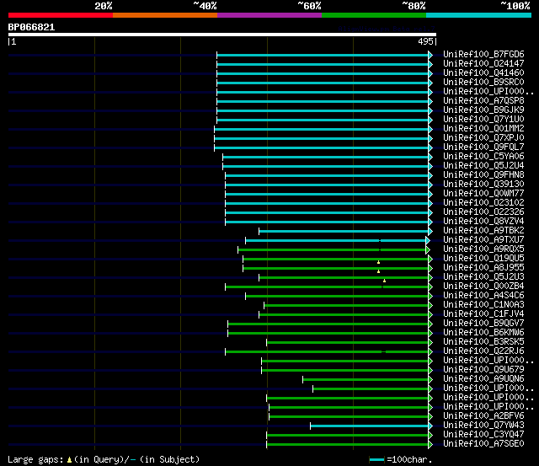This screenshot has height=466, width=539.
Task: Click the query end position 495
Action: coord(425,41)
